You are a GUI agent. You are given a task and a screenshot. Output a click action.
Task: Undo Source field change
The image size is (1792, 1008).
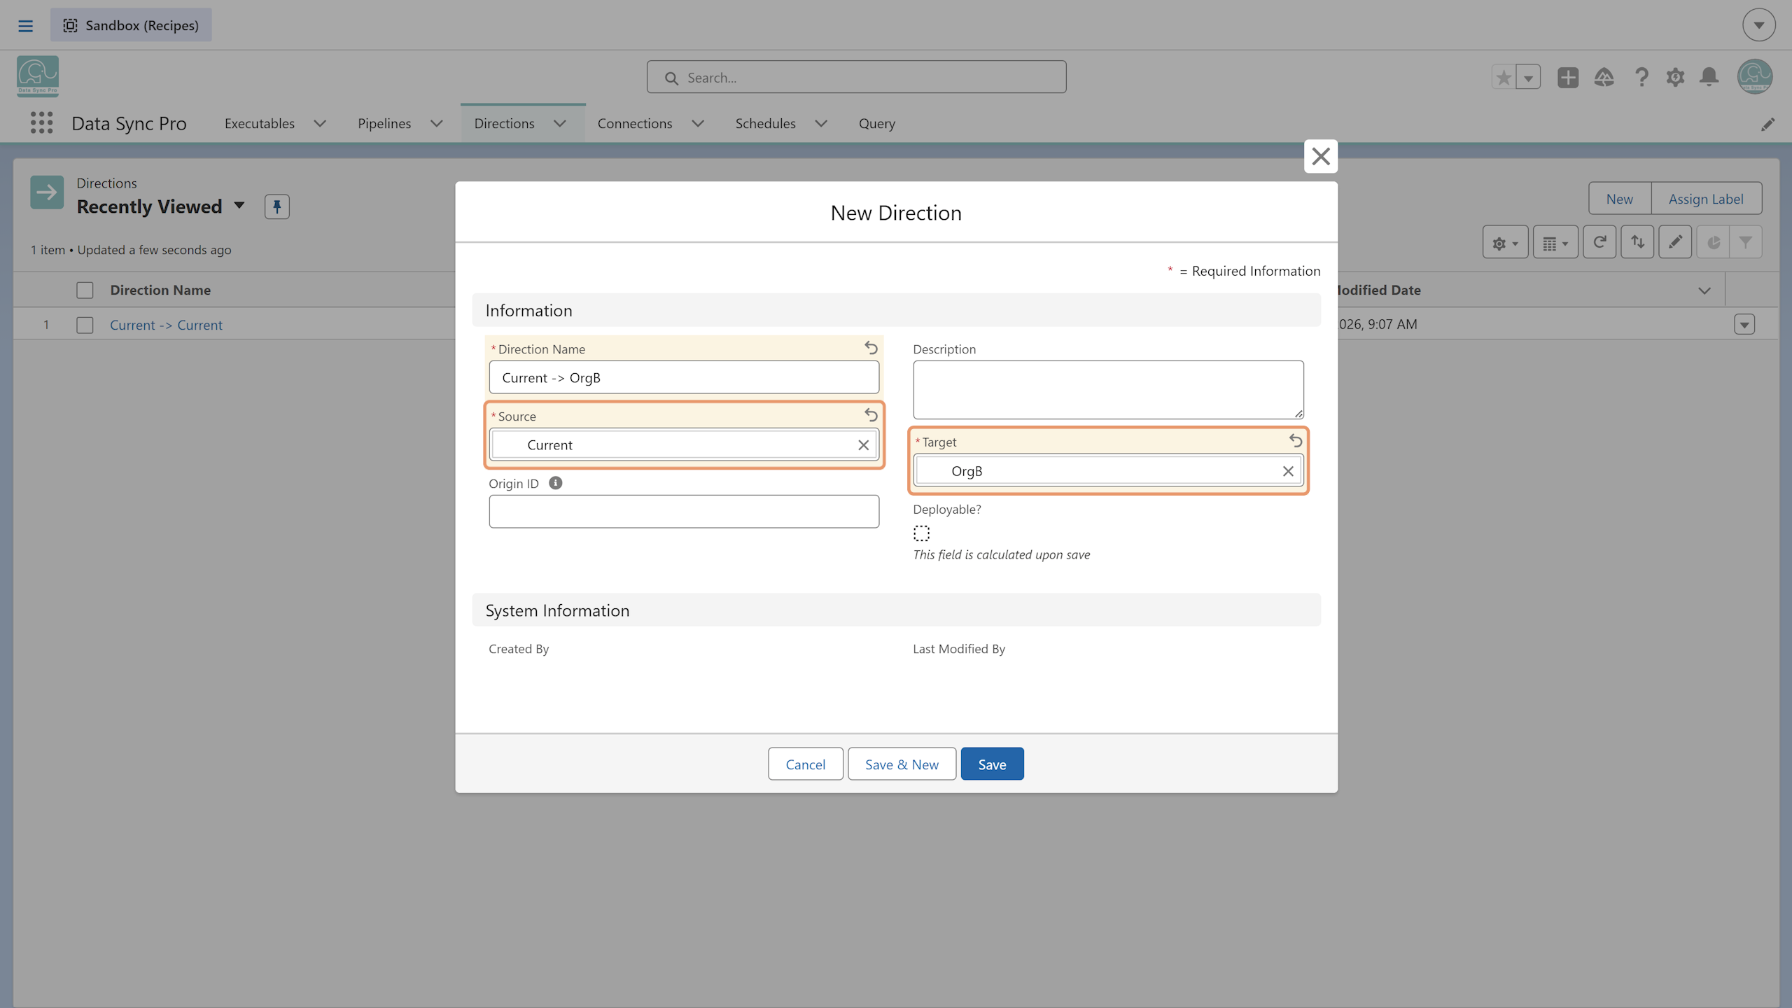coord(871,414)
